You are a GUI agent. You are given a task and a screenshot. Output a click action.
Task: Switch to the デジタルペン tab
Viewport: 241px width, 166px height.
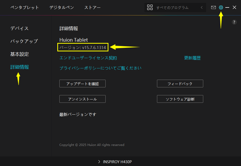pos(61,7)
